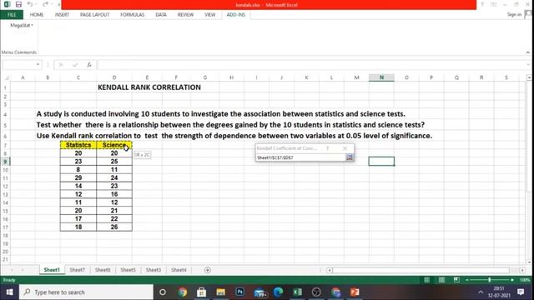The image size is (534, 300).
Task: Switch to Page Layout view in status bar
Action: pos(441,280)
